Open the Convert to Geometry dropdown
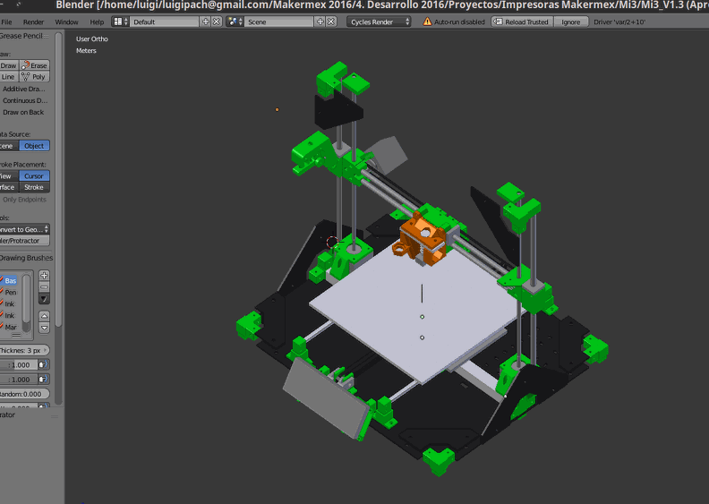Viewport: 709px width, 504px height. pyautogui.click(x=24, y=229)
